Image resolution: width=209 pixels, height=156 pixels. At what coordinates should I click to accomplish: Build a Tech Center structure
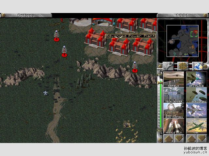[x=174, y=95]
